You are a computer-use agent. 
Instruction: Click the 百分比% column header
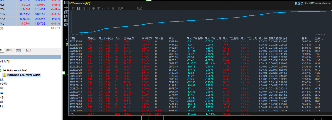click(x=147, y=38)
